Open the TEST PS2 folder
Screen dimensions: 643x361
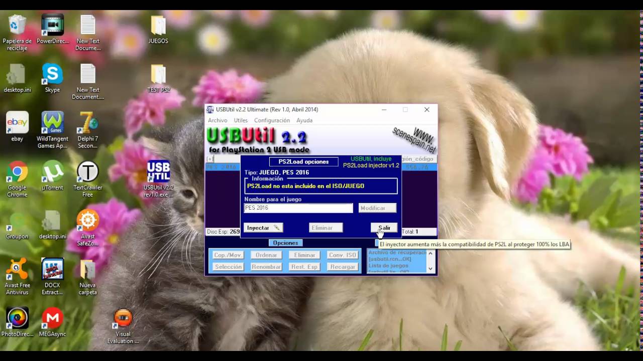pyautogui.click(x=158, y=78)
